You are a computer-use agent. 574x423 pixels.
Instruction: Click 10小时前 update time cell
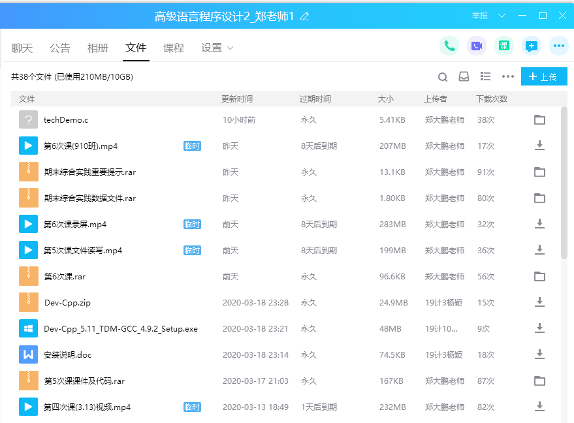point(239,120)
